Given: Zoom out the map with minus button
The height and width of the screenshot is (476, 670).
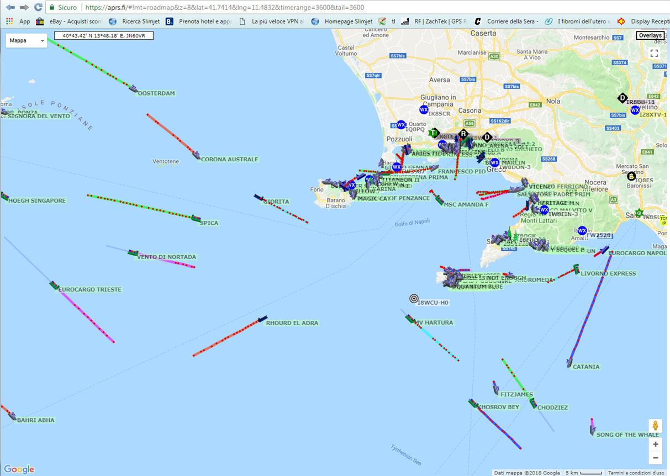Looking at the screenshot, I should tap(655, 458).
